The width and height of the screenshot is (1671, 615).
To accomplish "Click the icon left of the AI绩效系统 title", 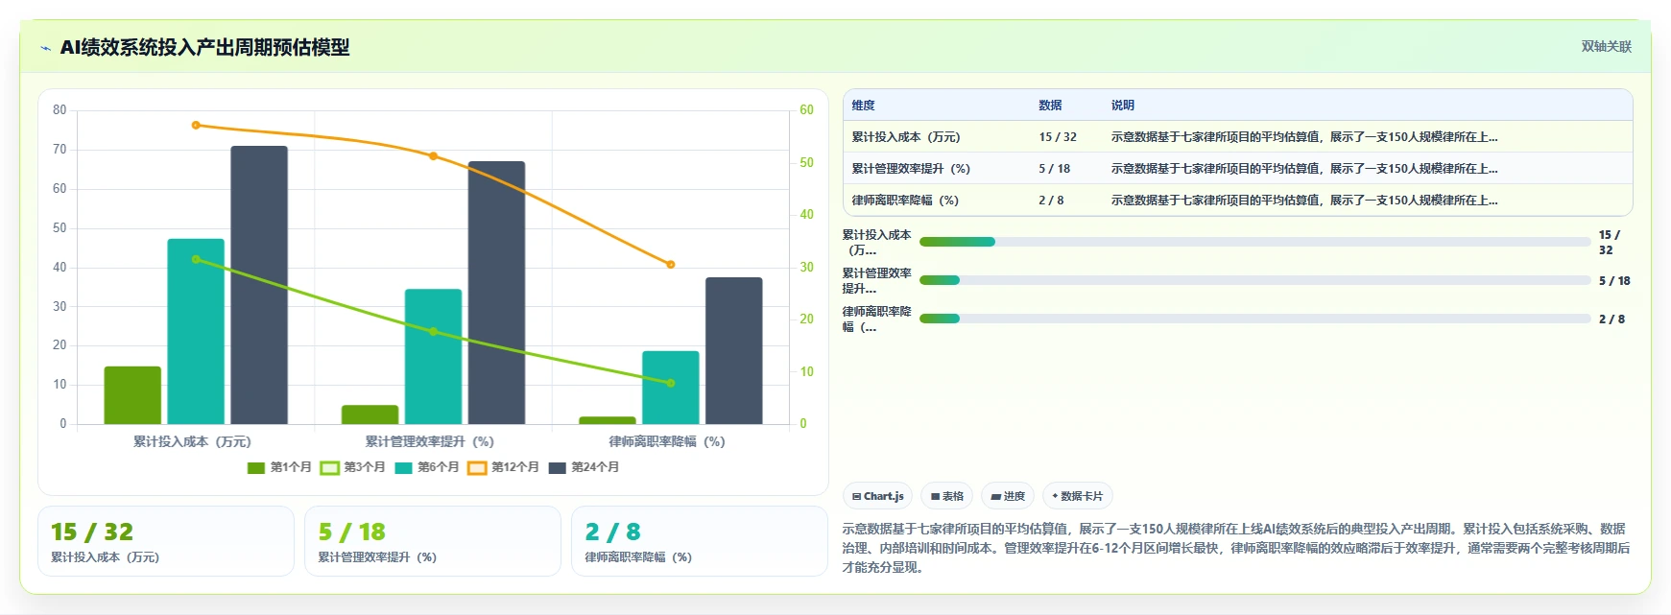I will click(x=45, y=48).
